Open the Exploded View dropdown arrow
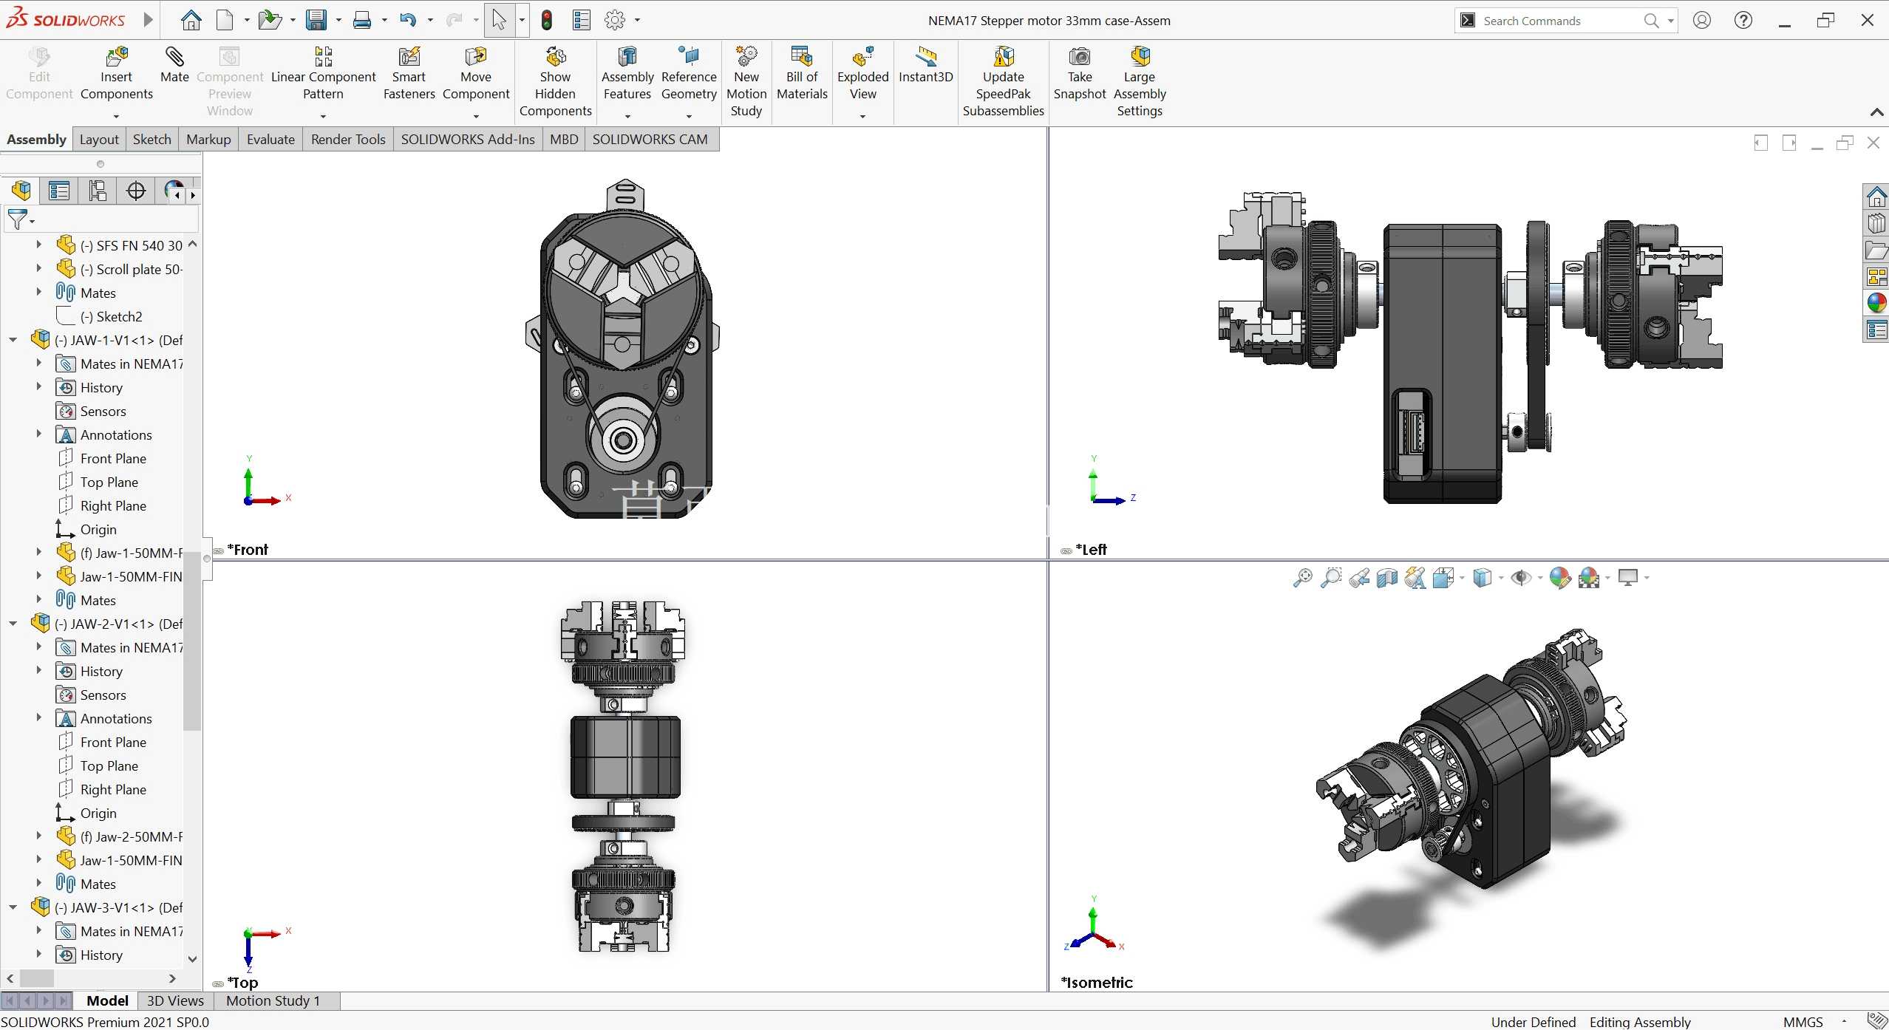This screenshot has height=1030, width=1889. (x=862, y=116)
